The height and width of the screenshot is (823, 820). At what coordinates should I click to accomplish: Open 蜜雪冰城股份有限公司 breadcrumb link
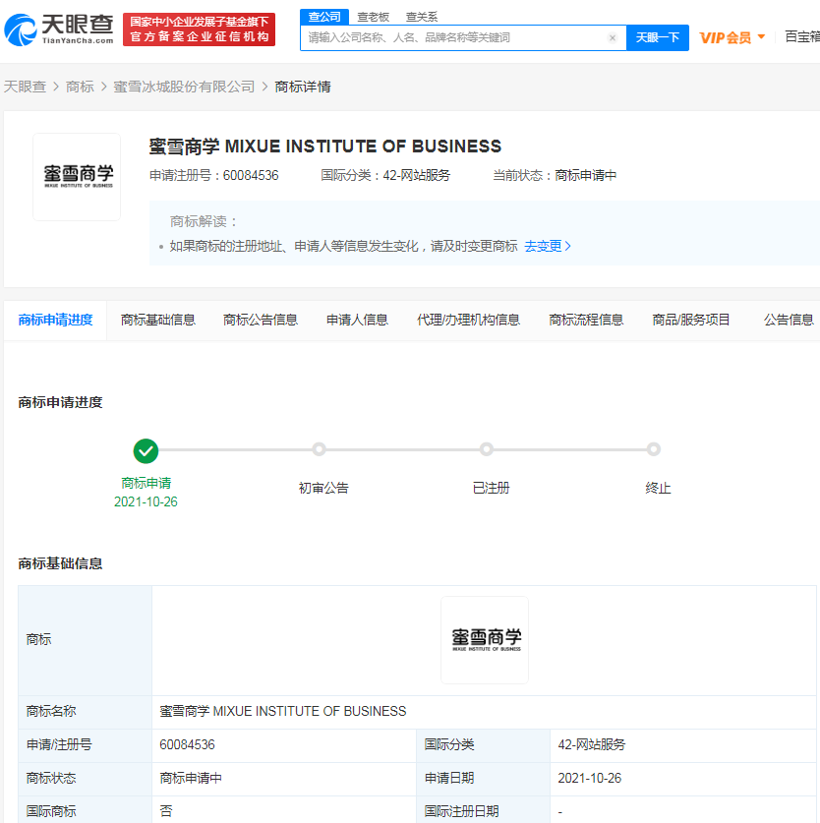coord(184,87)
